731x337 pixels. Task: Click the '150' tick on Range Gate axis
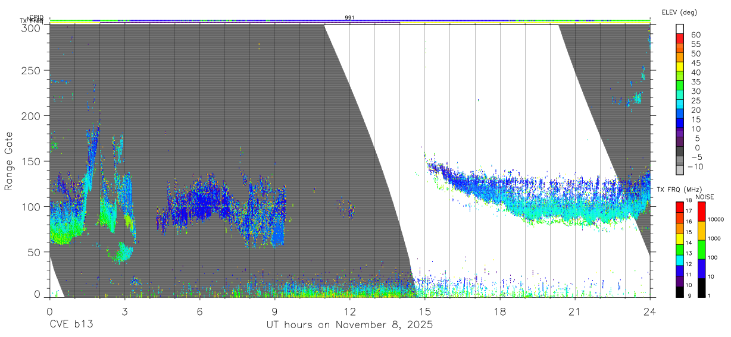pyautogui.click(x=32, y=161)
